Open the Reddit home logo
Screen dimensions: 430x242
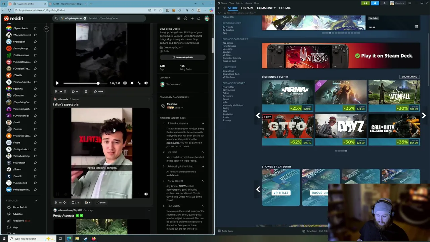13,18
